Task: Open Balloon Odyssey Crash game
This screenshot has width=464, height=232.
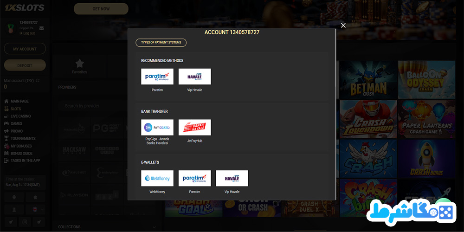Action: click(x=427, y=80)
